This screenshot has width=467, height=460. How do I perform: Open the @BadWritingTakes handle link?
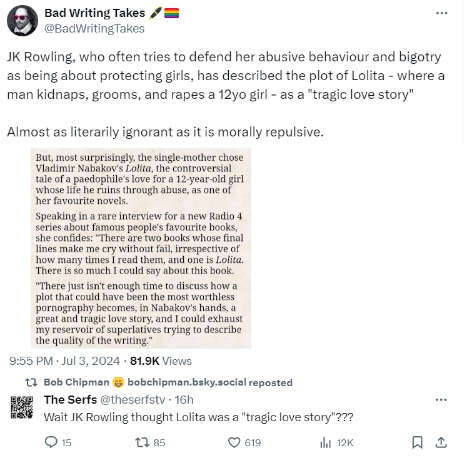[x=94, y=28]
